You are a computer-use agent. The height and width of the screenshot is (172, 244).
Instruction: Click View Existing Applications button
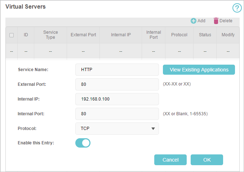coord(199,70)
